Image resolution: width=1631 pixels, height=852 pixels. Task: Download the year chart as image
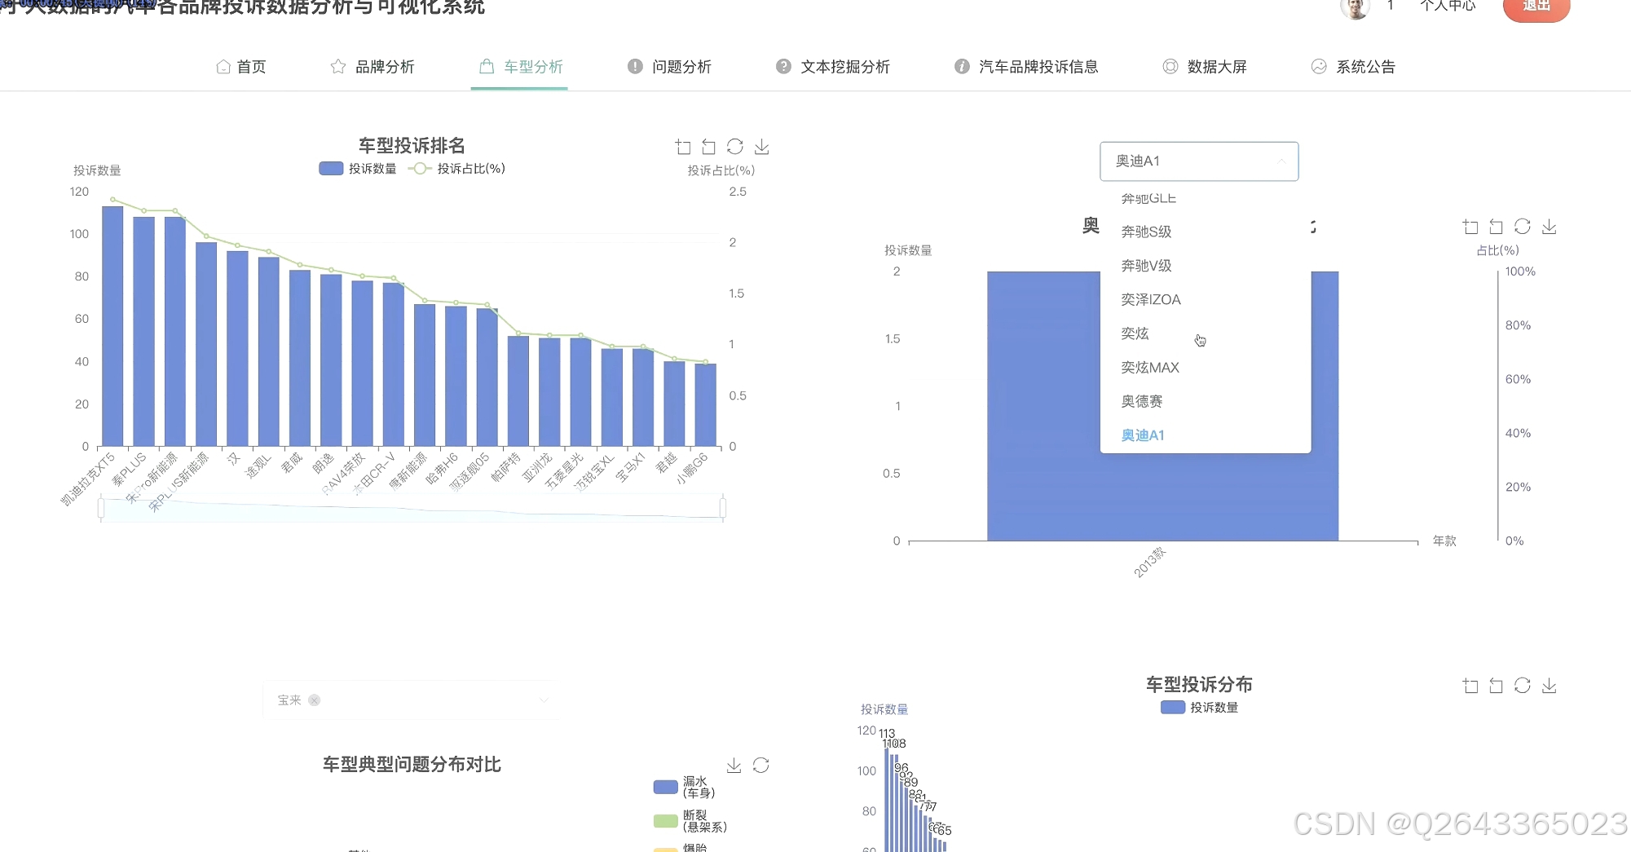tap(1549, 227)
